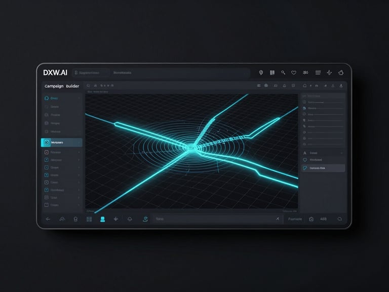The width and height of the screenshot is (389, 292).
Task: Click the 488 counter in the bottom bar
Action: click(323, 219)
